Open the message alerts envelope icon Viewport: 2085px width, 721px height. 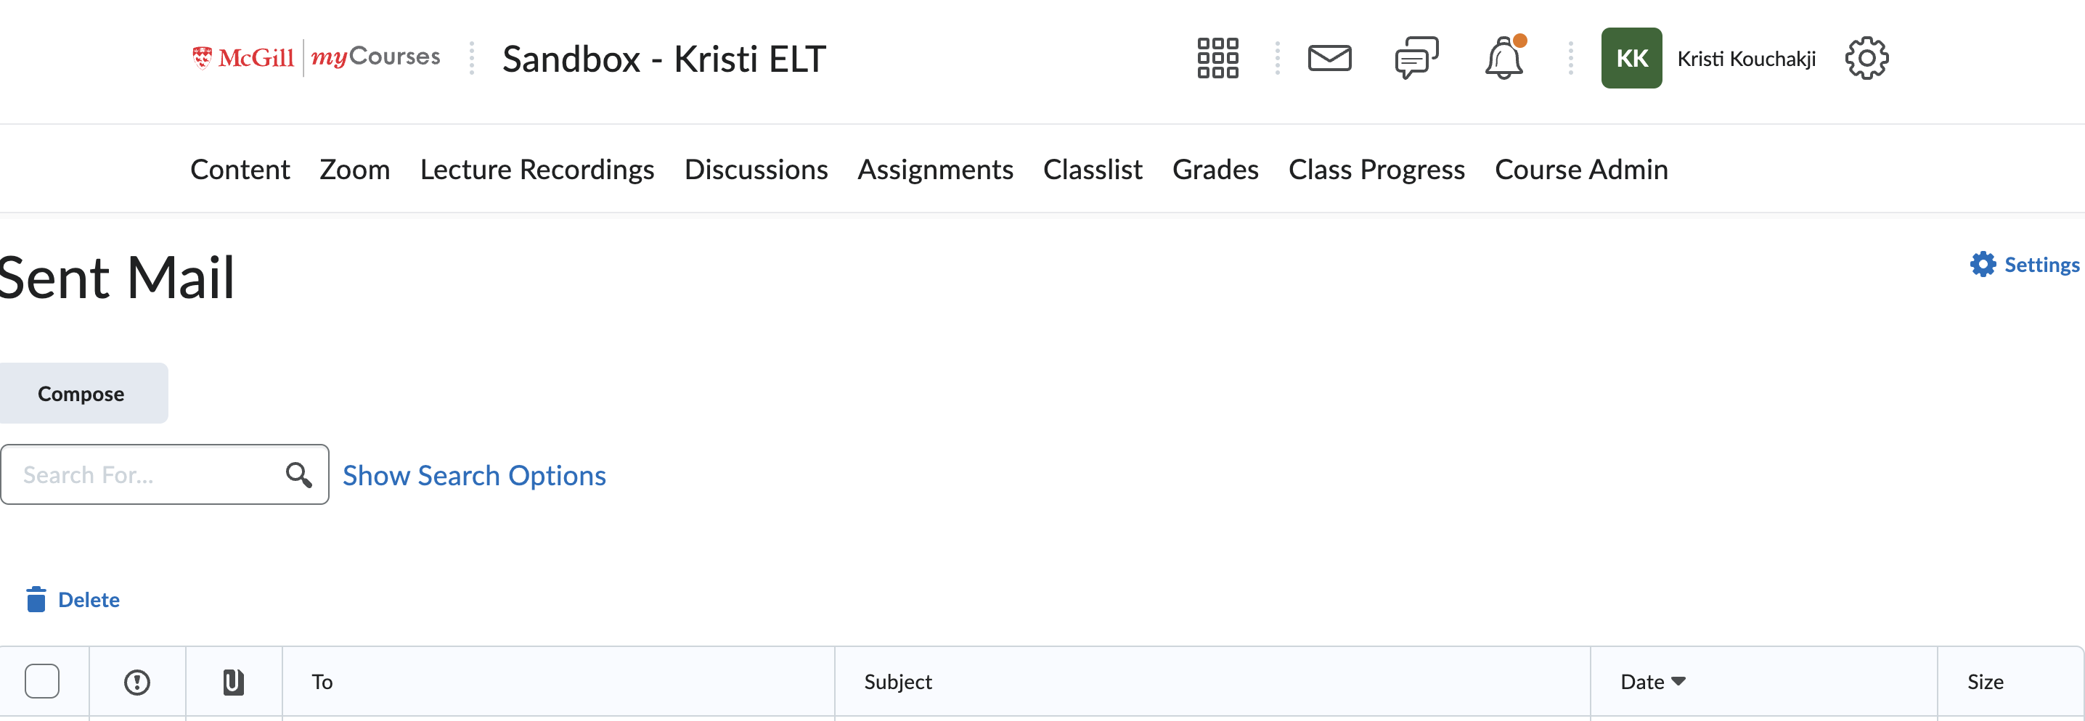(1329, 58)
